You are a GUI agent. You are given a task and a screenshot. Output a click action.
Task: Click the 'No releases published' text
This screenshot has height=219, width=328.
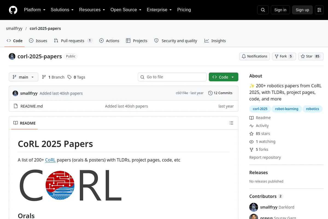266,181
